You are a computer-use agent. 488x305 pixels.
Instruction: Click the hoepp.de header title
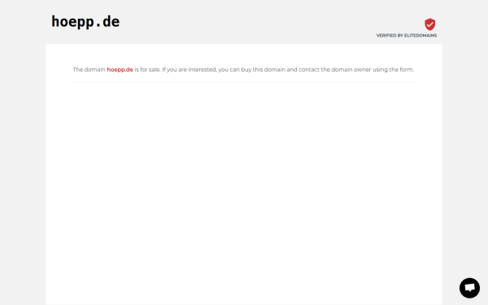coord(85,22)
